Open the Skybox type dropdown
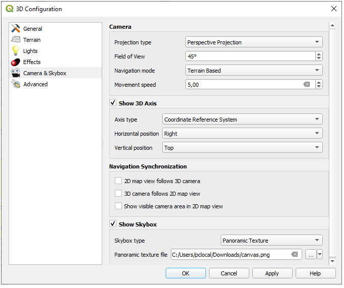 coord(271,241)
